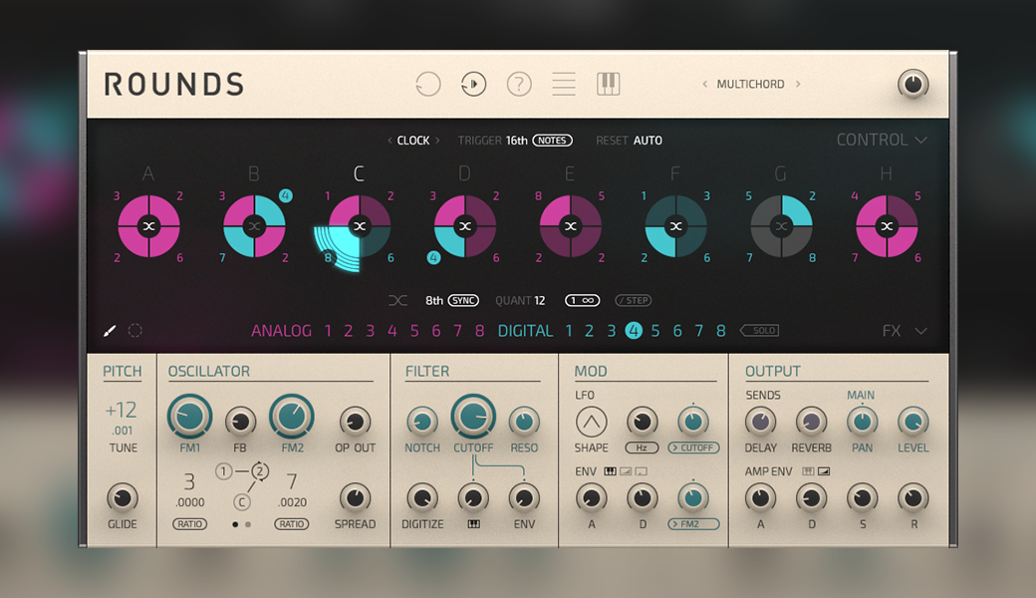The height and width of the screenshot is (598, 1036).
Task: Open LFO CUTOFF destination selector
Action: click(693, 448)
